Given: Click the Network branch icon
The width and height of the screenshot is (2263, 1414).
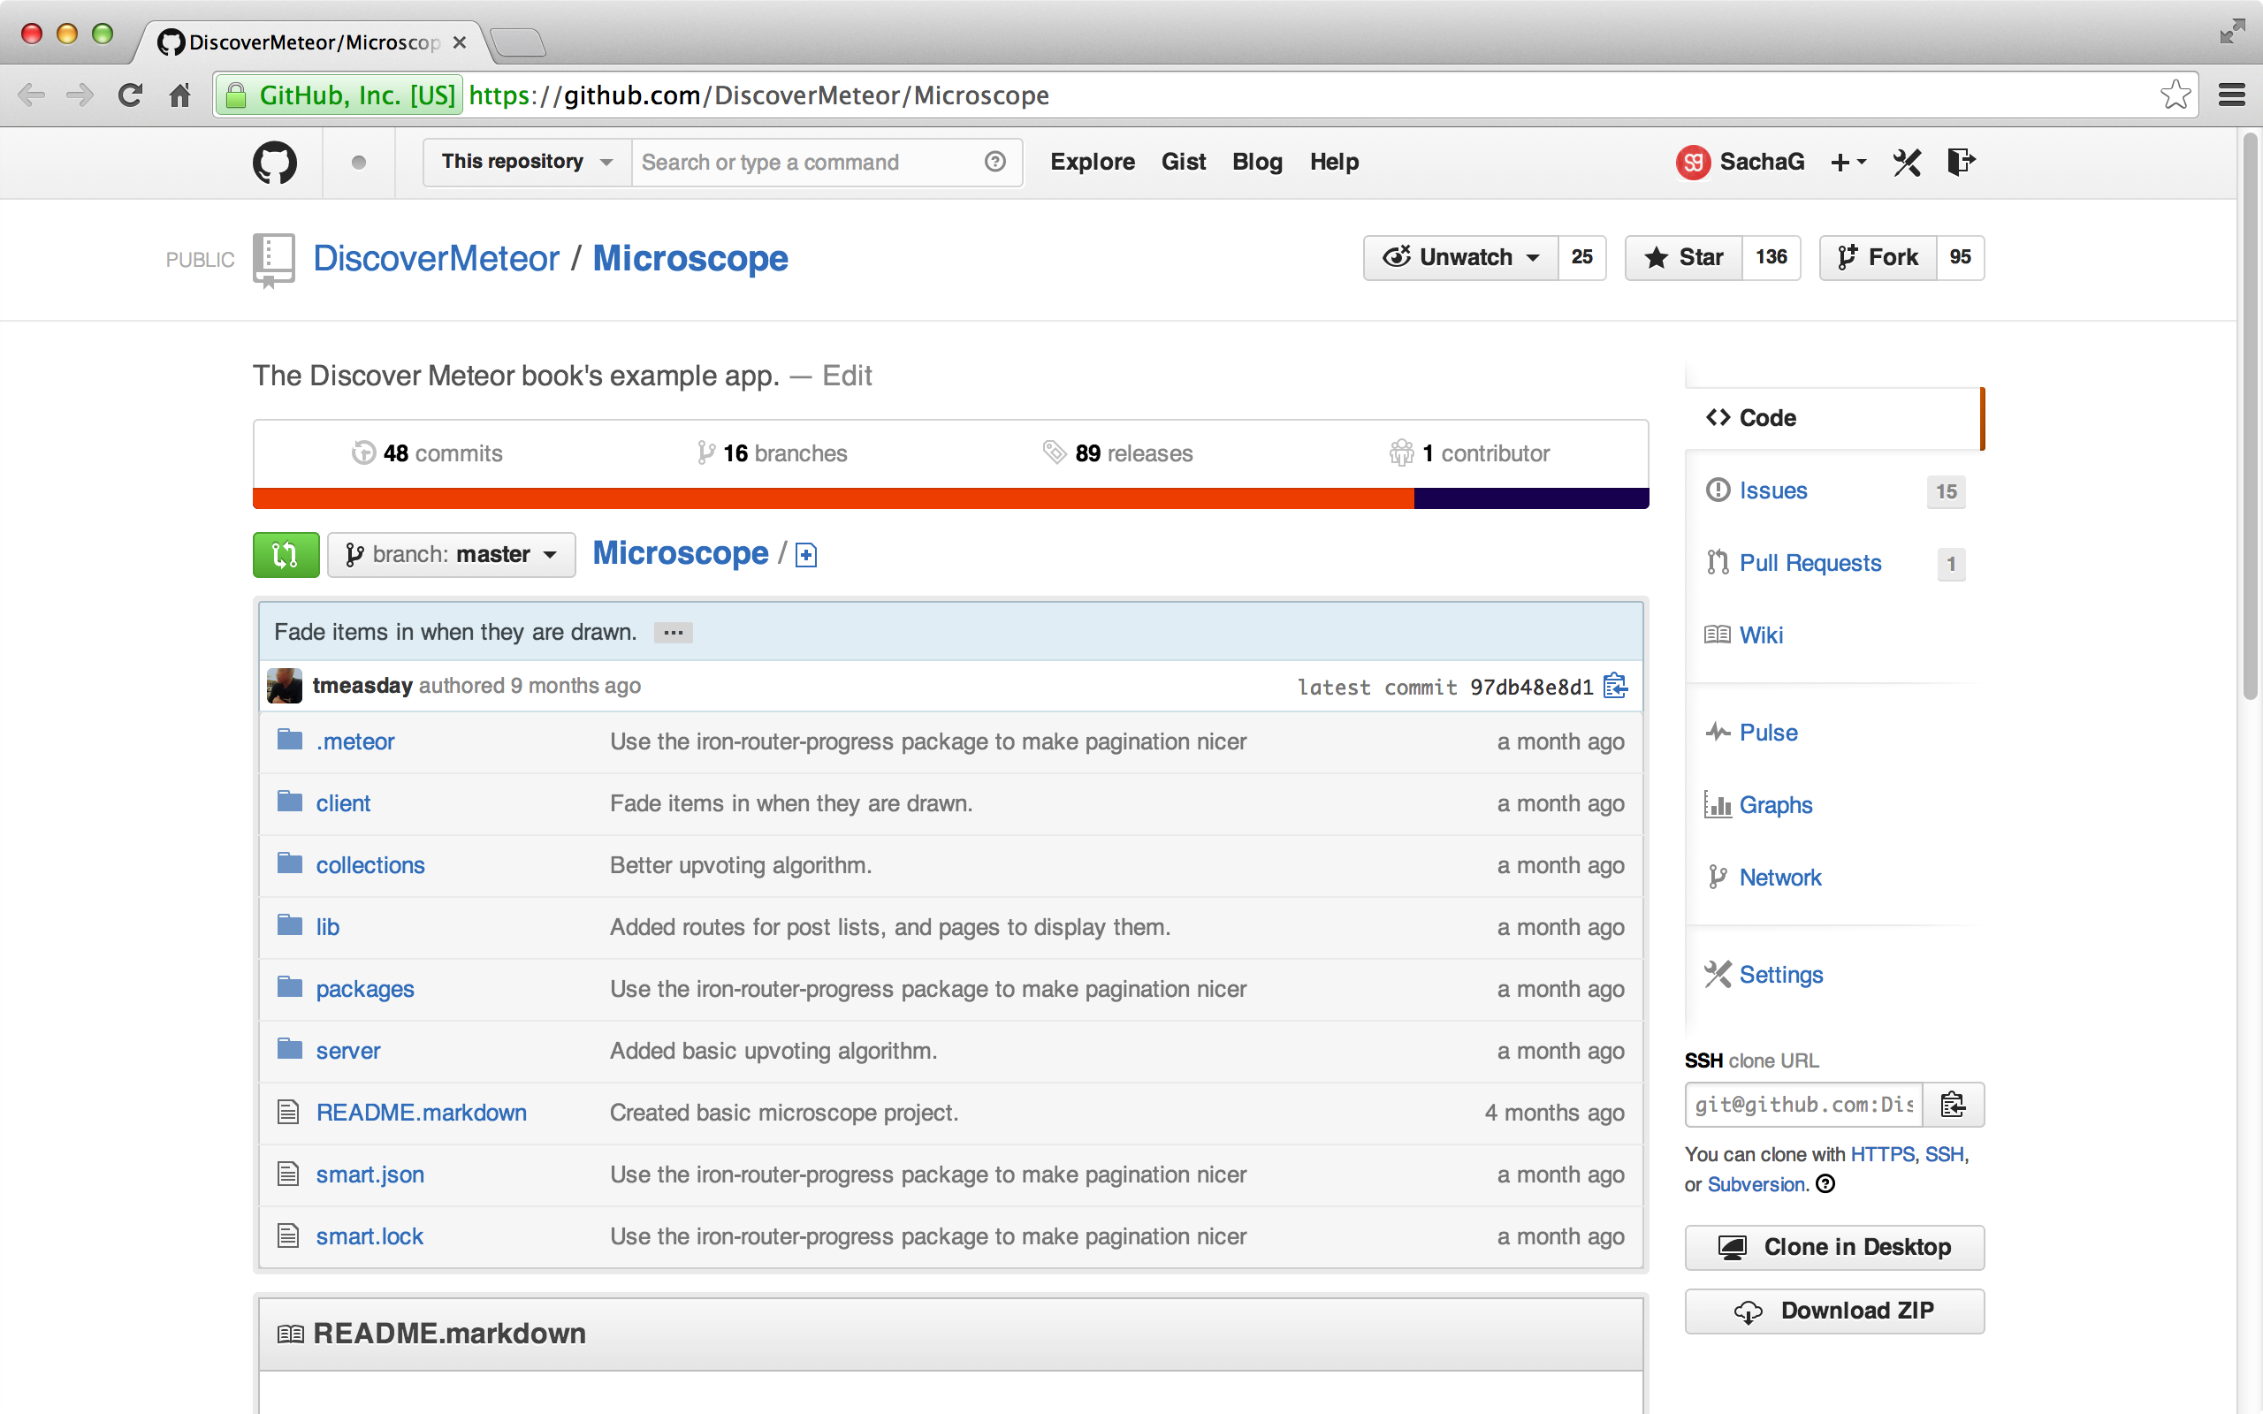Looking at the screenshot, I should tap(1717, 878).
